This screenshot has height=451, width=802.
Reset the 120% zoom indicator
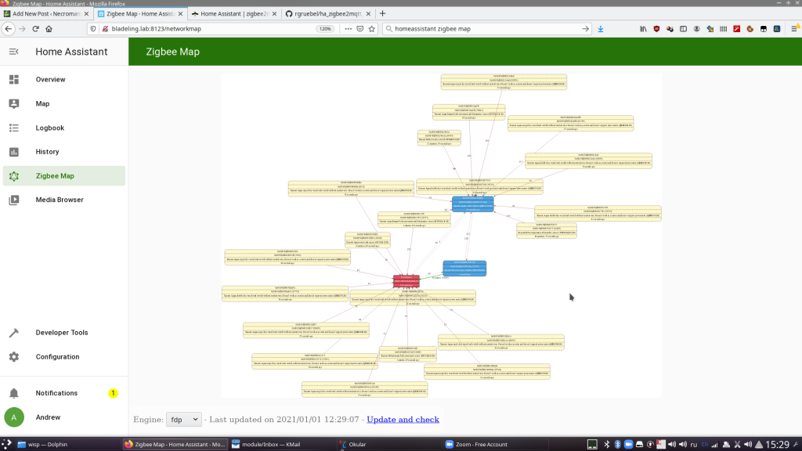tap(325, 29)
